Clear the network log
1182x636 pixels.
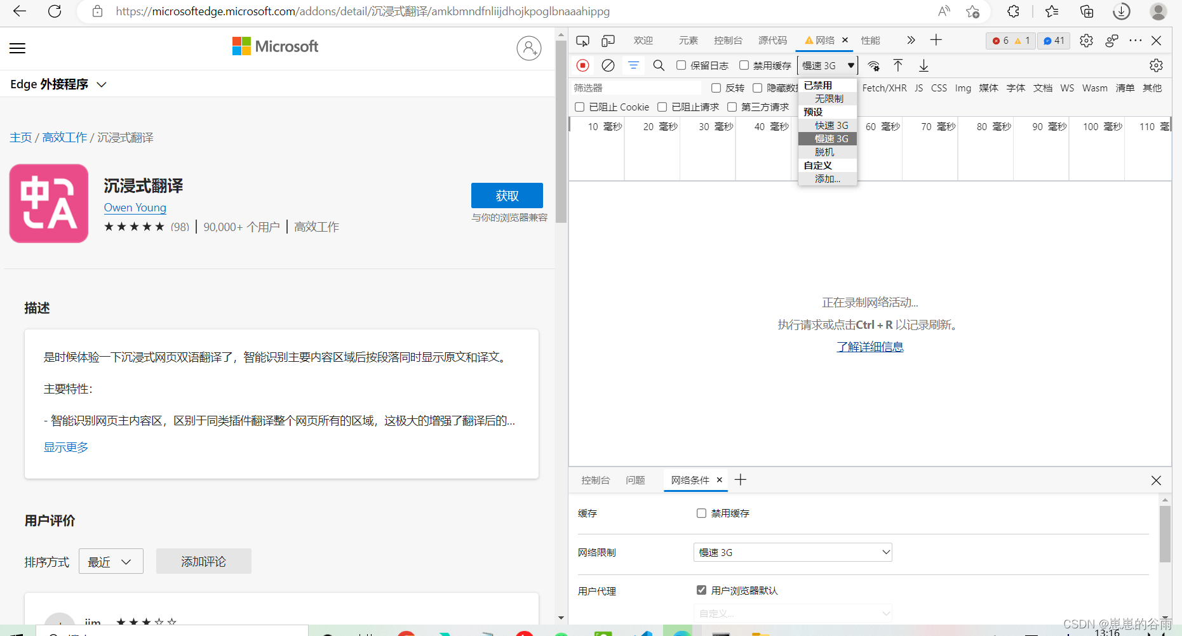click(608, 65)
